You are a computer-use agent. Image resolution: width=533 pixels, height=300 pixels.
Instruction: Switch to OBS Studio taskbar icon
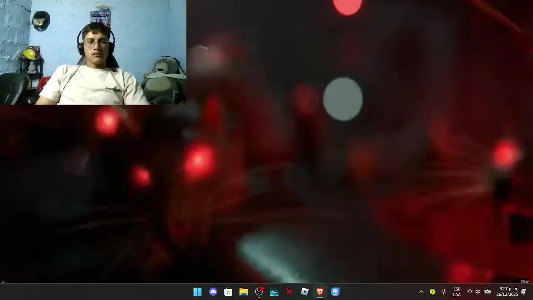click(x=259, y=292)
